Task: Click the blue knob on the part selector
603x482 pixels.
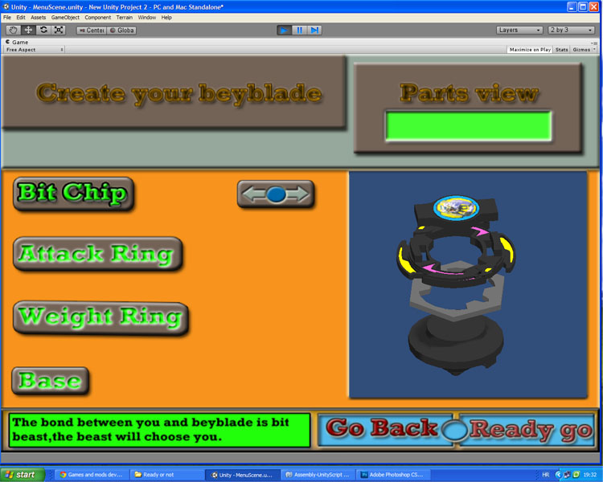Action: [276, 194]
